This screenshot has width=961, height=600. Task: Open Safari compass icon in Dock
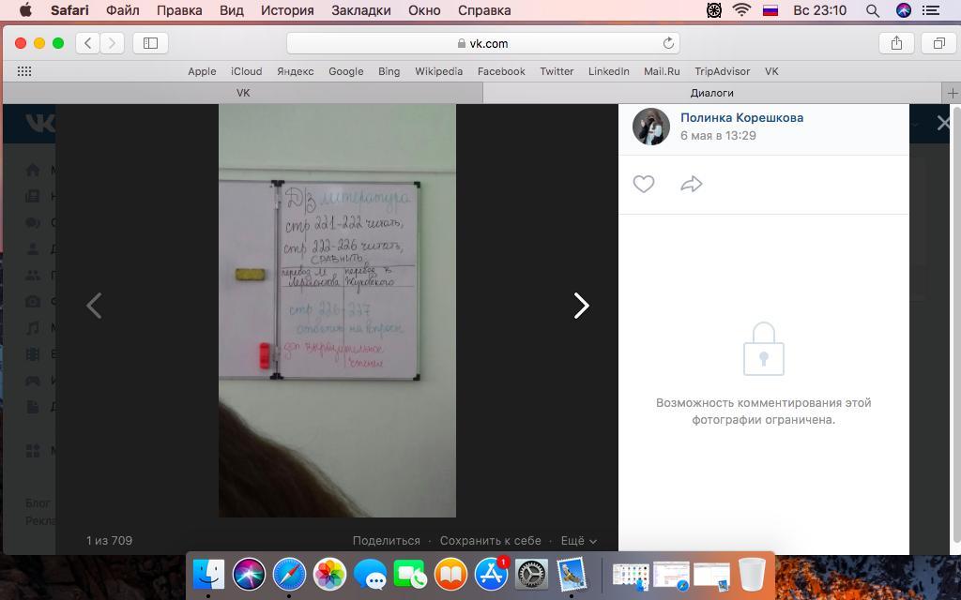289,575
